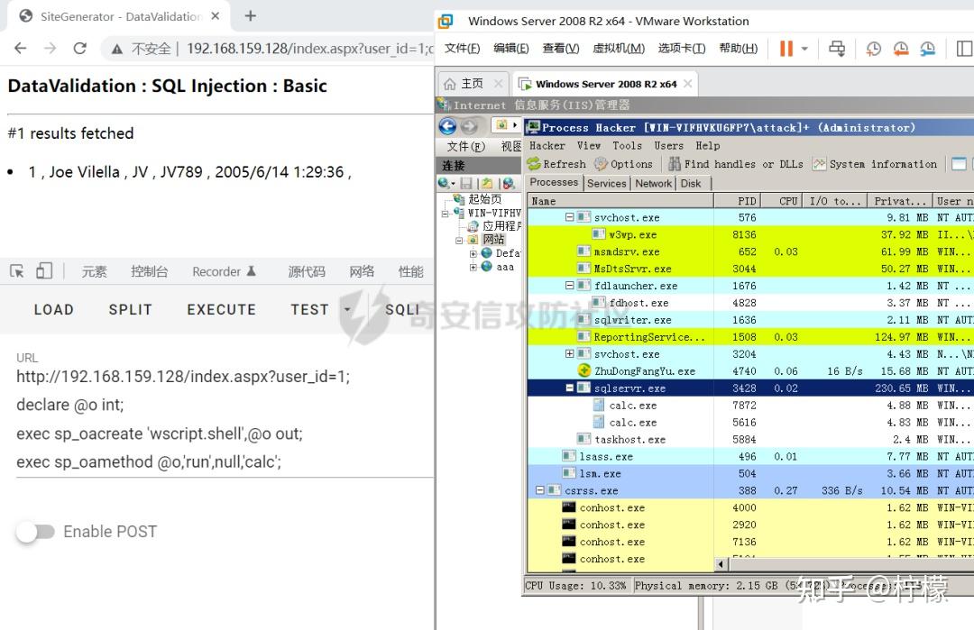Collapse the sqlservr.exe process tree
The width and height of the screenshot is (974, 630).
point(570,388)
